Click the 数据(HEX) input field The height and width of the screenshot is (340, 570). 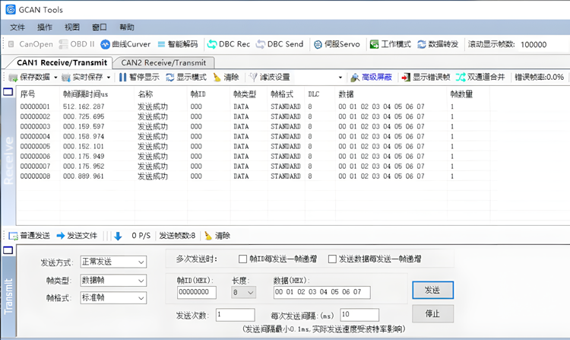(321, 292)
